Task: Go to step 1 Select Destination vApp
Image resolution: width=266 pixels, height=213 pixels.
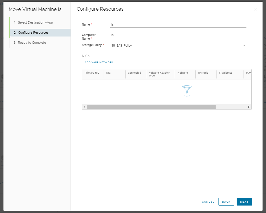Action: 35,22
